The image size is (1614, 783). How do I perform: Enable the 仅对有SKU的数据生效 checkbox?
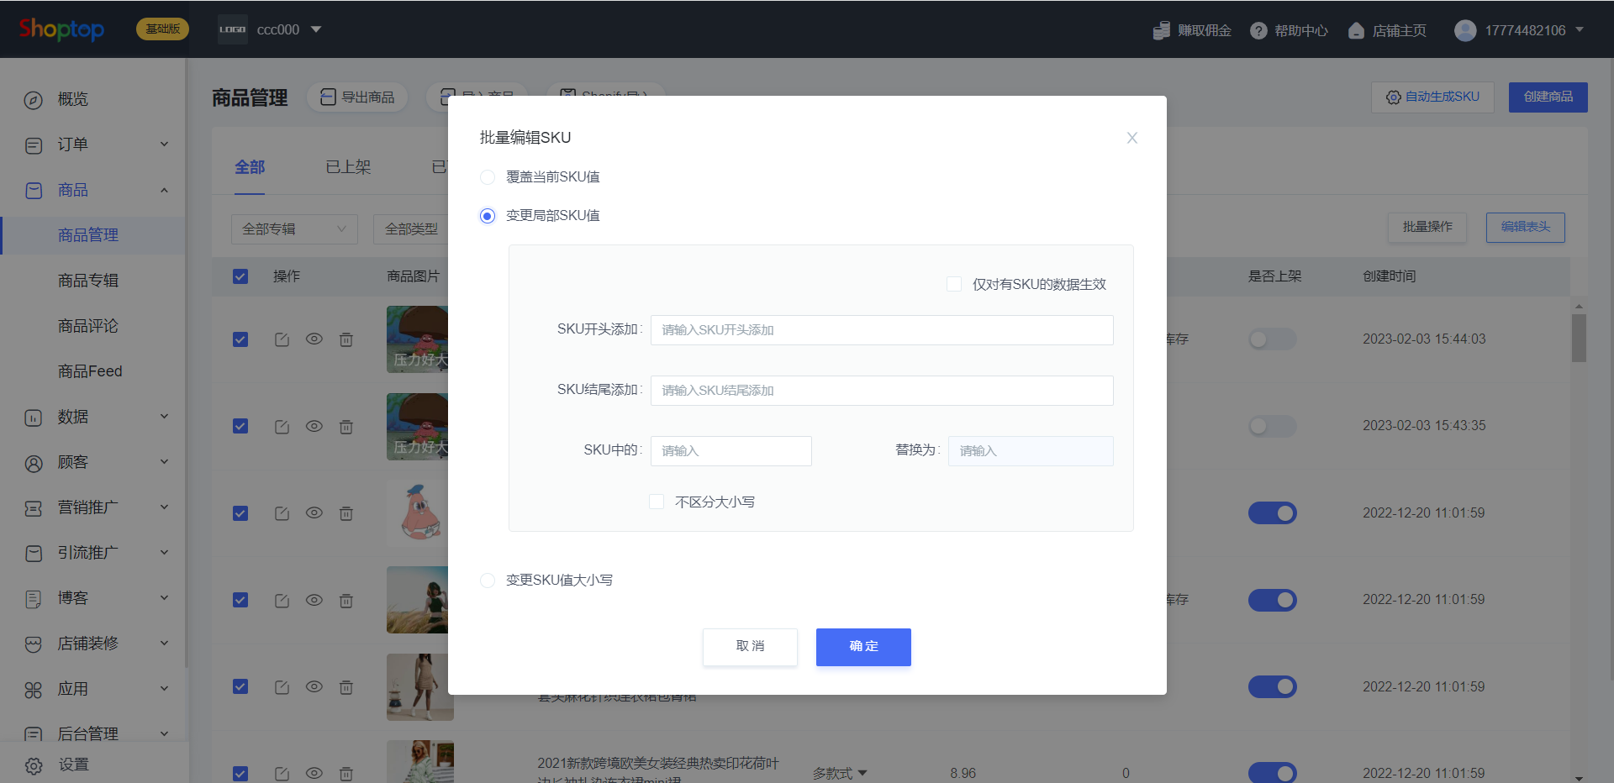pyautogui.click(x=954, y=284)
